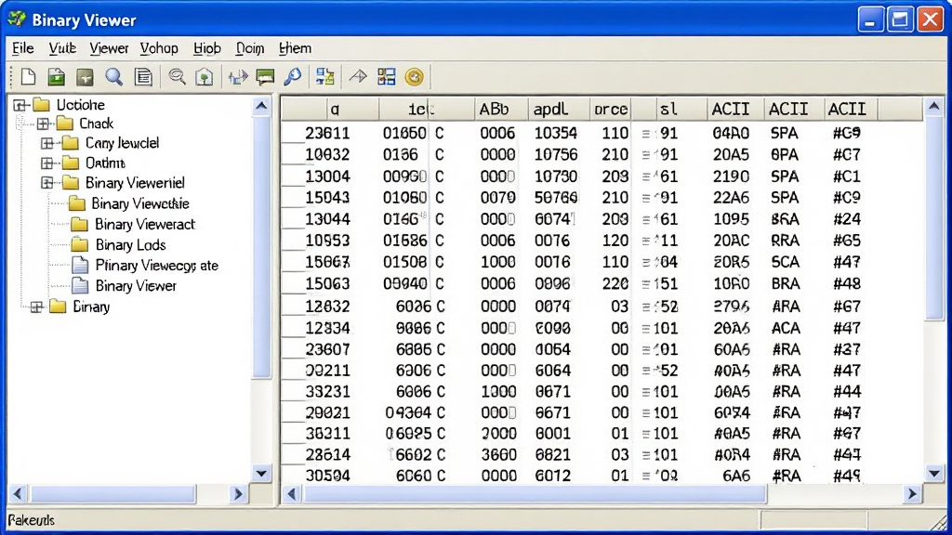Viewport: 952px width, 535px height.
Task: Open the Doim menu
Action: click(x=249, y=48)
